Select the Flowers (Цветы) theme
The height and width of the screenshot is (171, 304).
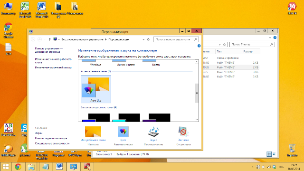(x=156, y=63)
